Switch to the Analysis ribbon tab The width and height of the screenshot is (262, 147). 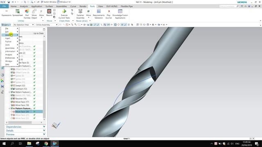[x=24, y=7]
